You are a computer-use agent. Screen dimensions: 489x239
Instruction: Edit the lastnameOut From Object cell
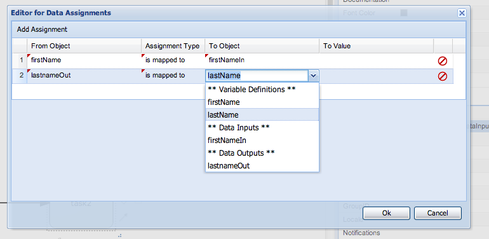pos(84,76)
